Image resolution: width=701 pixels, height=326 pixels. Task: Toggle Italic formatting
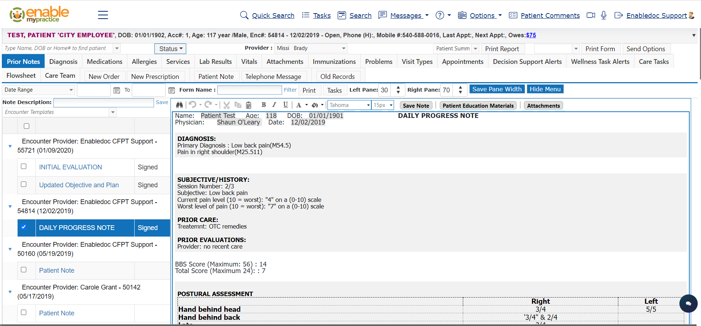click(274, 105)
